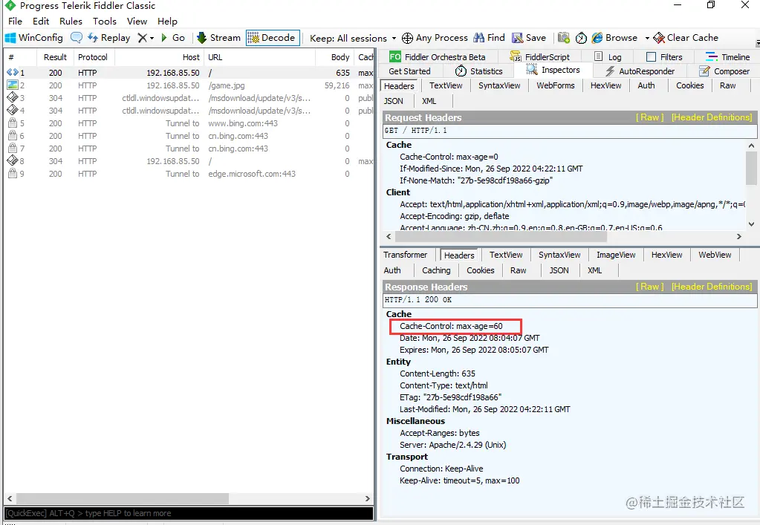Open the FiddlerScript tab
This screenshot has height=525, width=760.
[x=540, y=56]
